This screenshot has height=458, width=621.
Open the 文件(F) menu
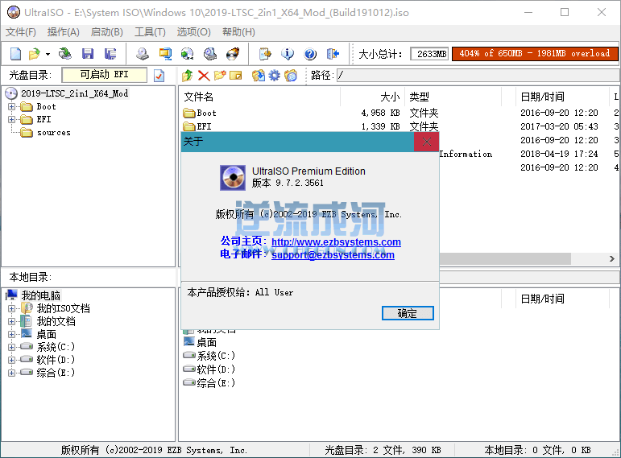tap(21, 32)
